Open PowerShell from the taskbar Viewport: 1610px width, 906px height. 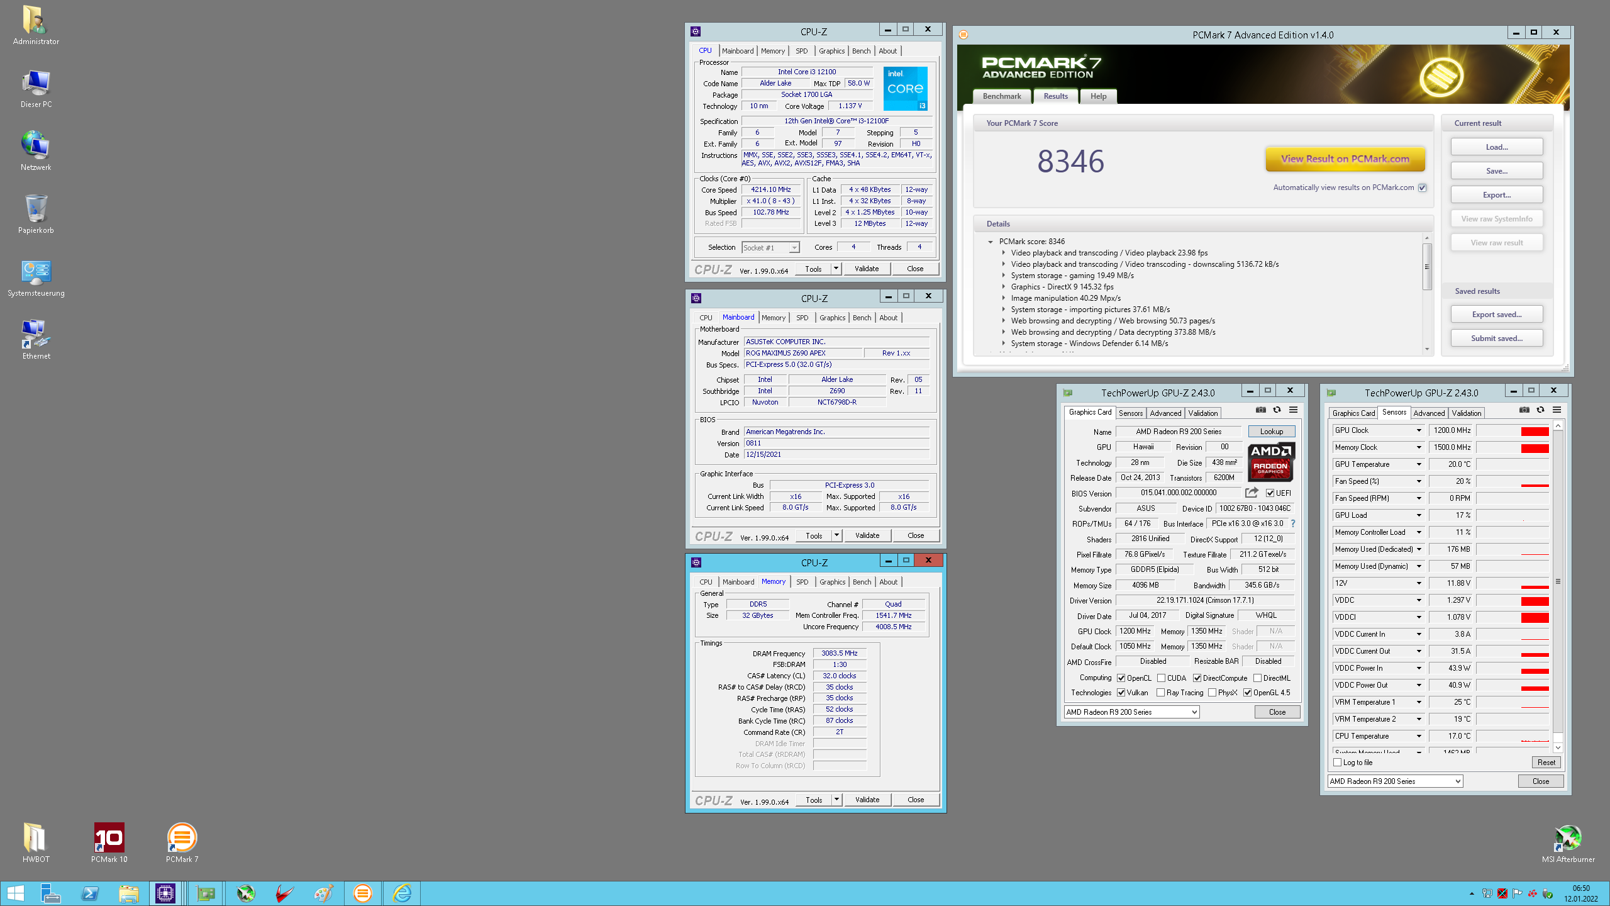(90, 893)
